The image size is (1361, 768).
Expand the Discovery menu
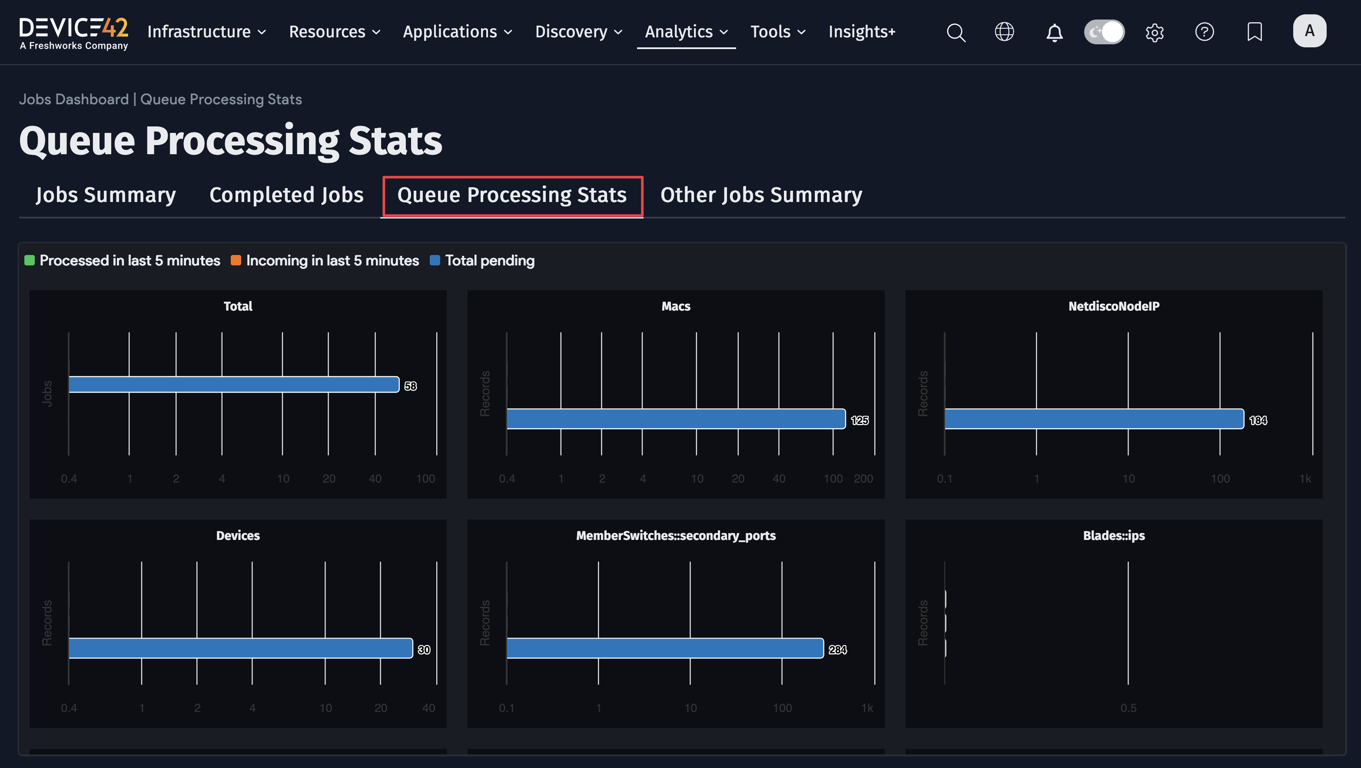point(578,32)
